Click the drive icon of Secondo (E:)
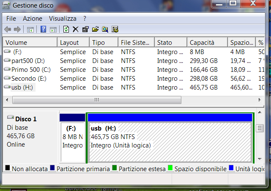The width and height of the screenshot is (271, 191). coord(7,78)
